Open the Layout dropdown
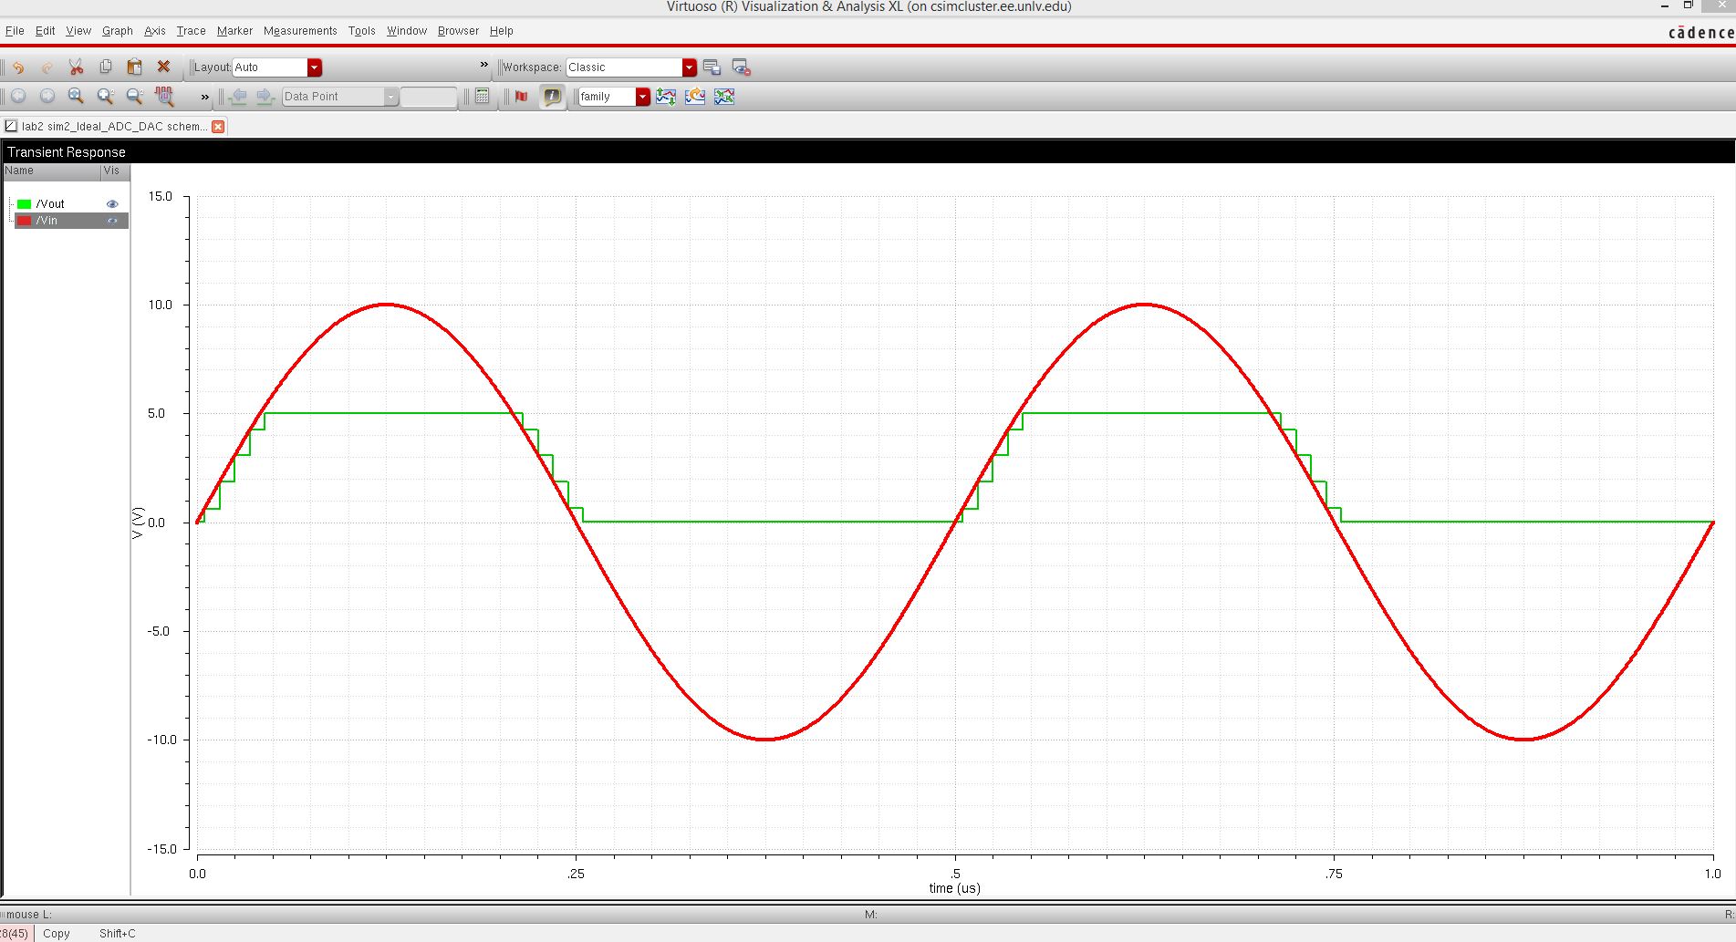The height and width of the screenshot is (942, 1736). tap(315, 67)
